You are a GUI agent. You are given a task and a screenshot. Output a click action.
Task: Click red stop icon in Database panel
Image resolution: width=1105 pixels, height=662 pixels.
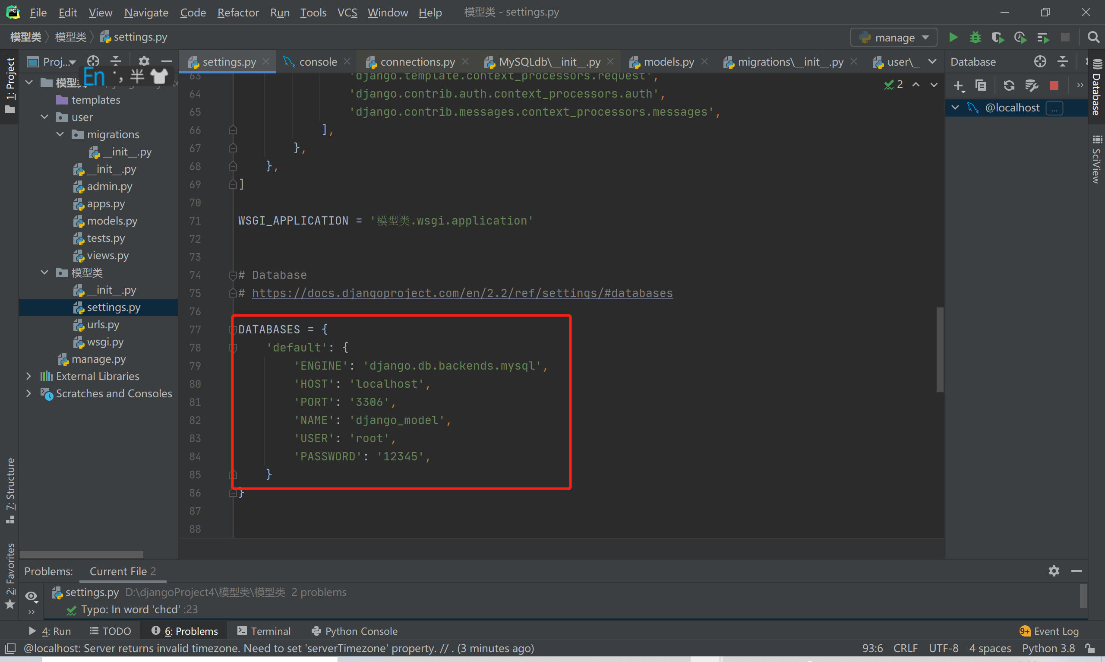(1054, 85)
